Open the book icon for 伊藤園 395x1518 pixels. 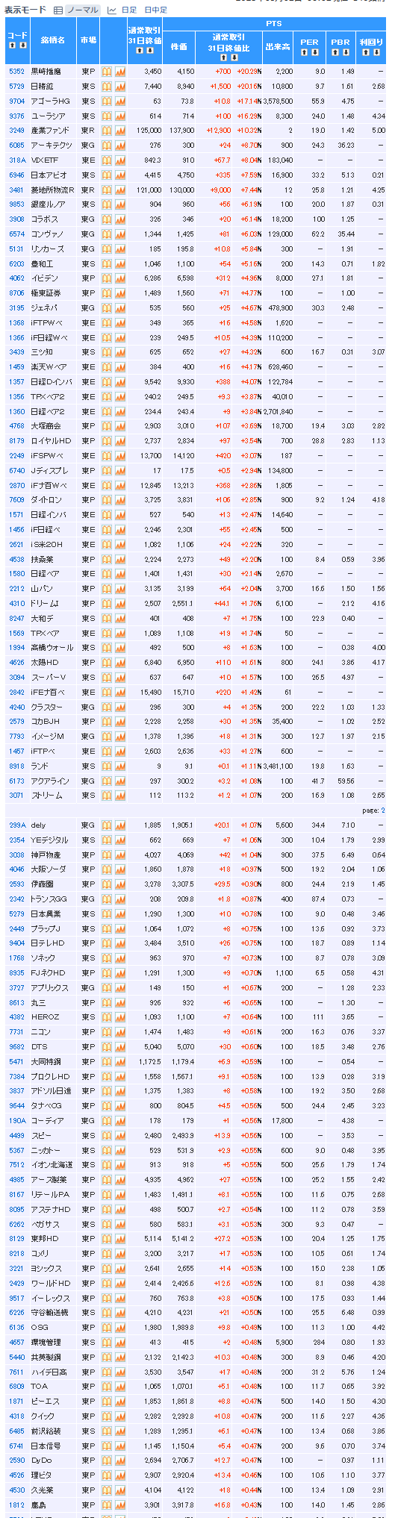pos(107,884)
